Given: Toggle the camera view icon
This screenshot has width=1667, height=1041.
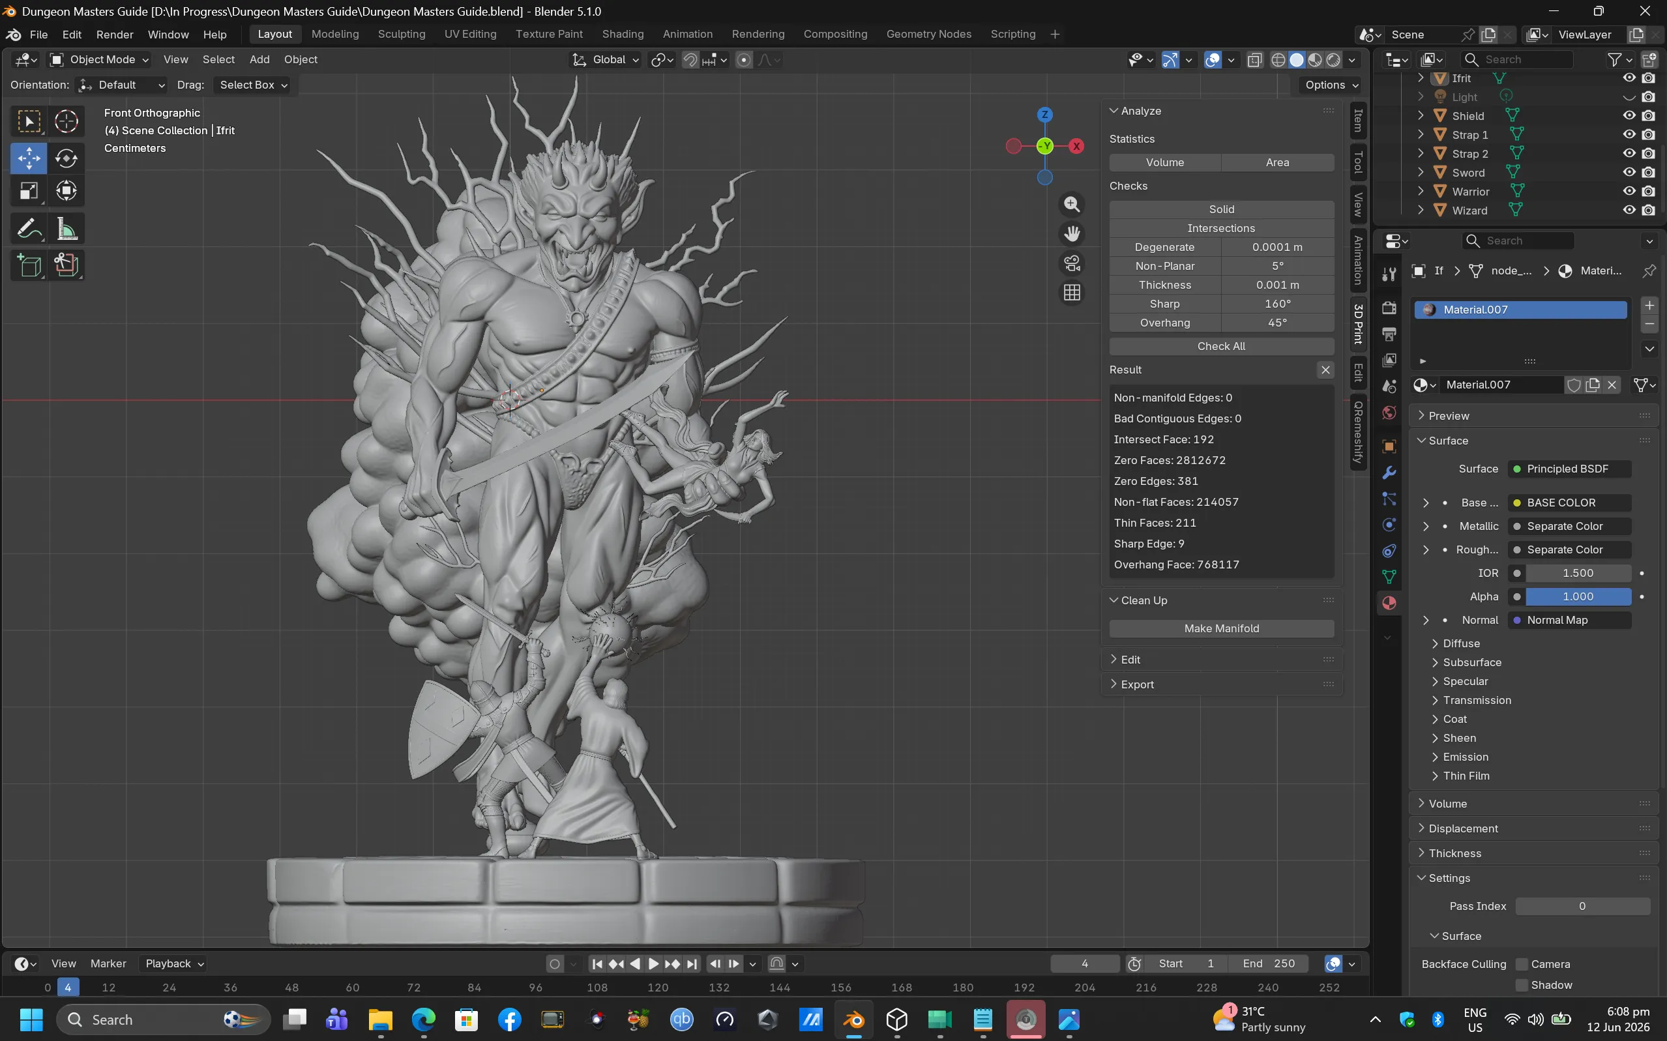Looking at the screenshot, I should [x=1071, y=264].
